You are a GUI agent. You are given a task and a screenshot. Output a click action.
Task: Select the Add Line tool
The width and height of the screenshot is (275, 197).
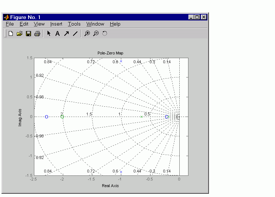[75, 33]
